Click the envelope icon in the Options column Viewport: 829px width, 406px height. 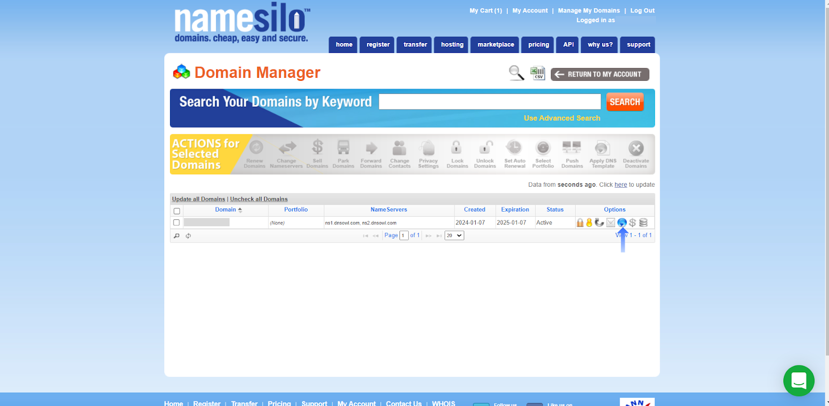(611, 222)
